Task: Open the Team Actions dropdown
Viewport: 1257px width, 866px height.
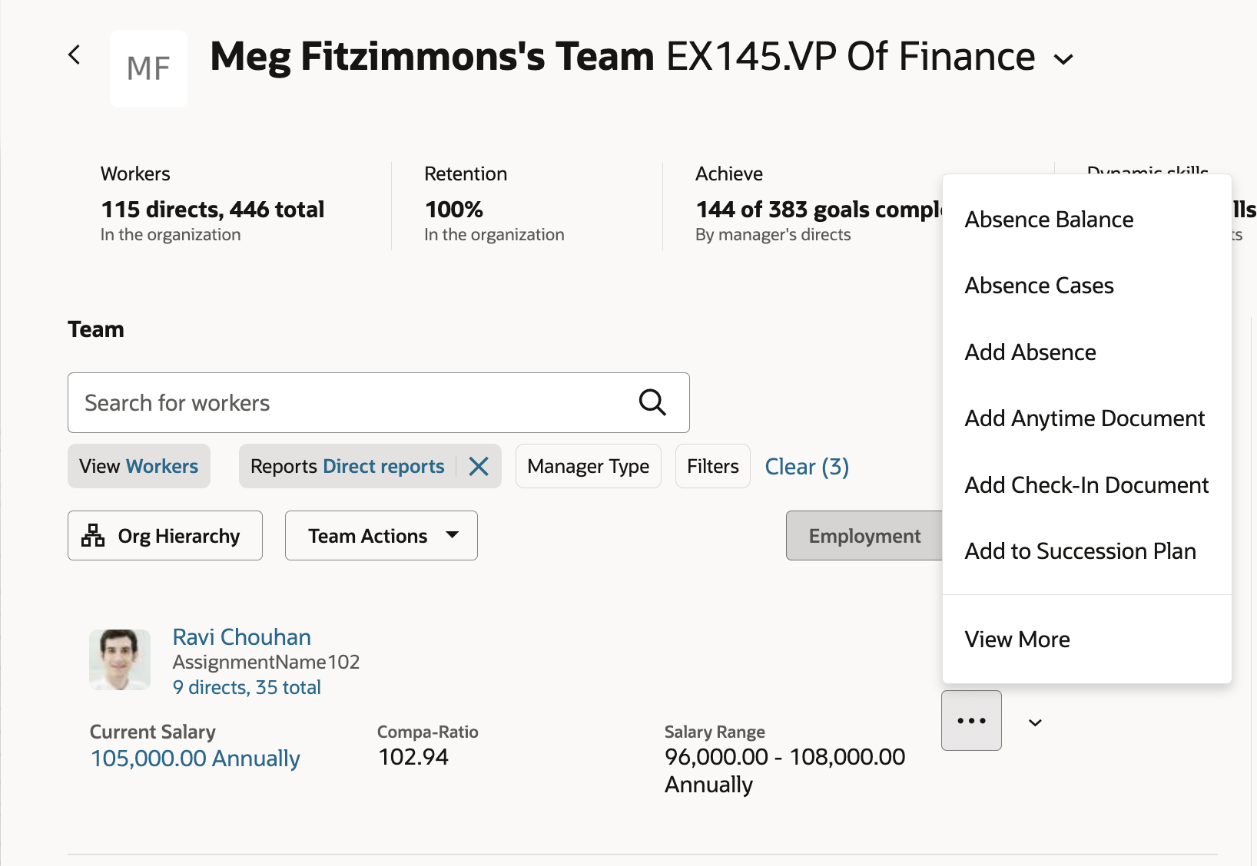Action: pos(381,536)
